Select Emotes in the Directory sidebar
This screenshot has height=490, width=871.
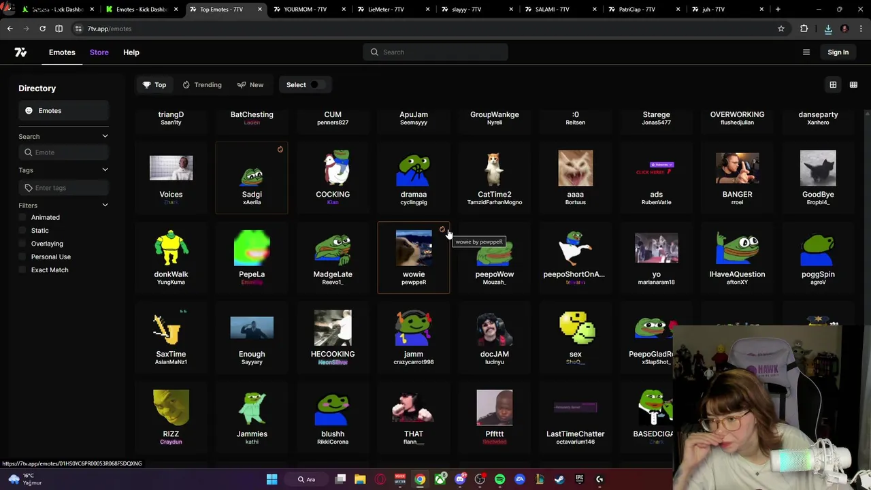[63, 110]
